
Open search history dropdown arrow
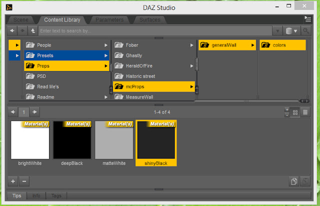(277, 31)
